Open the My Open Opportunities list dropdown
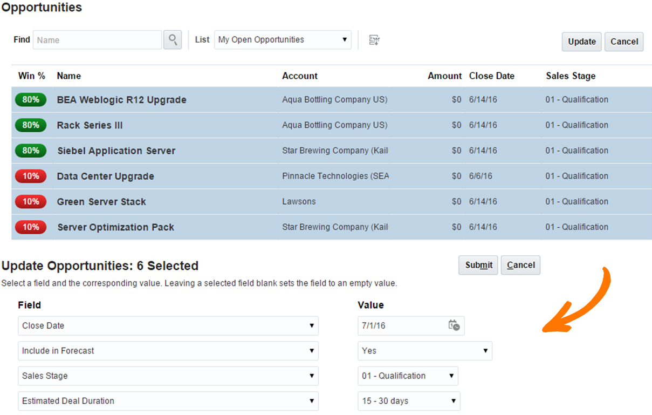Image resolution: width=652 pixels, height=415 pixels. (x=283, y=40)
